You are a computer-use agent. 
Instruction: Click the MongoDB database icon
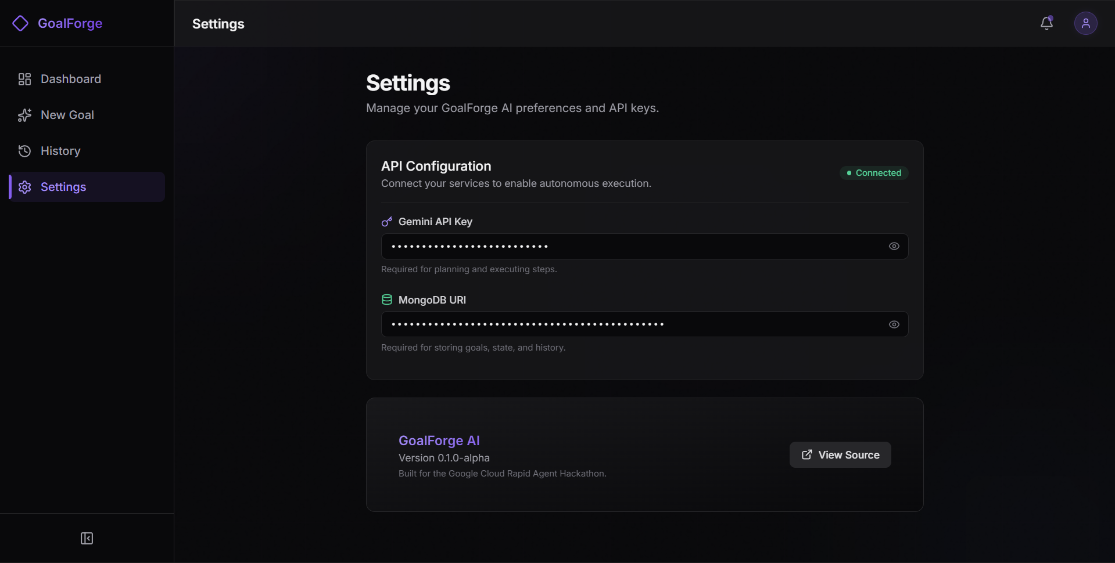point(386,300)
